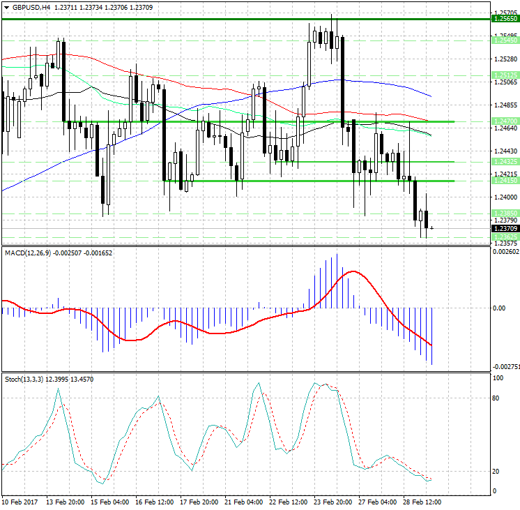
Task: Select the 1.24325 level price label
Action: 505,161
